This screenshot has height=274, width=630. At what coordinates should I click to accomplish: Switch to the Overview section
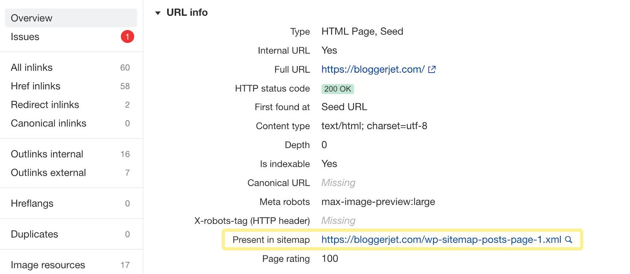coord(31,18)
